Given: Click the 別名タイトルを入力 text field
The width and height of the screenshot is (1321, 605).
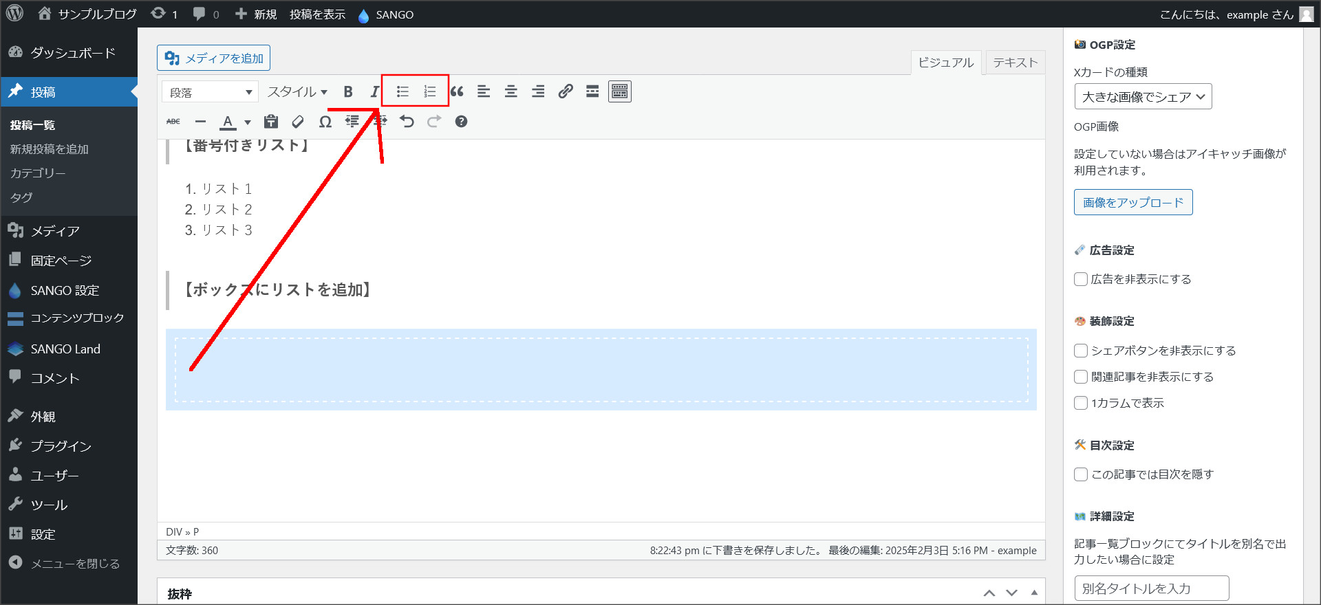Looking at the screenshot, I should (1151, 588).
